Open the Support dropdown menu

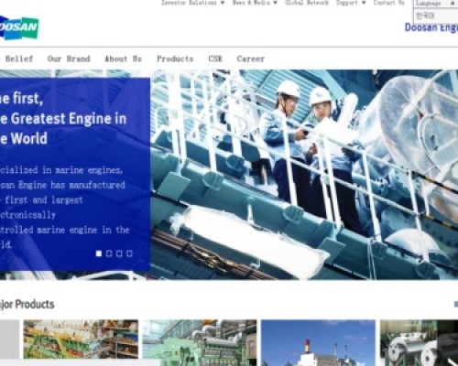[351, 3]
